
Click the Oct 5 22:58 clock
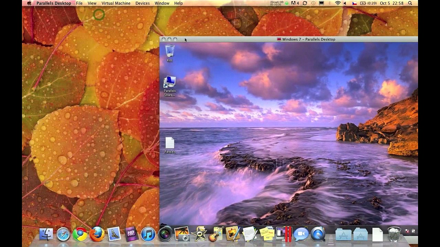(392, 3)
